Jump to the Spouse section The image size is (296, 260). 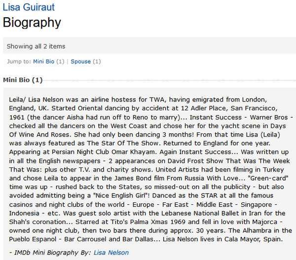click(80, 62)
